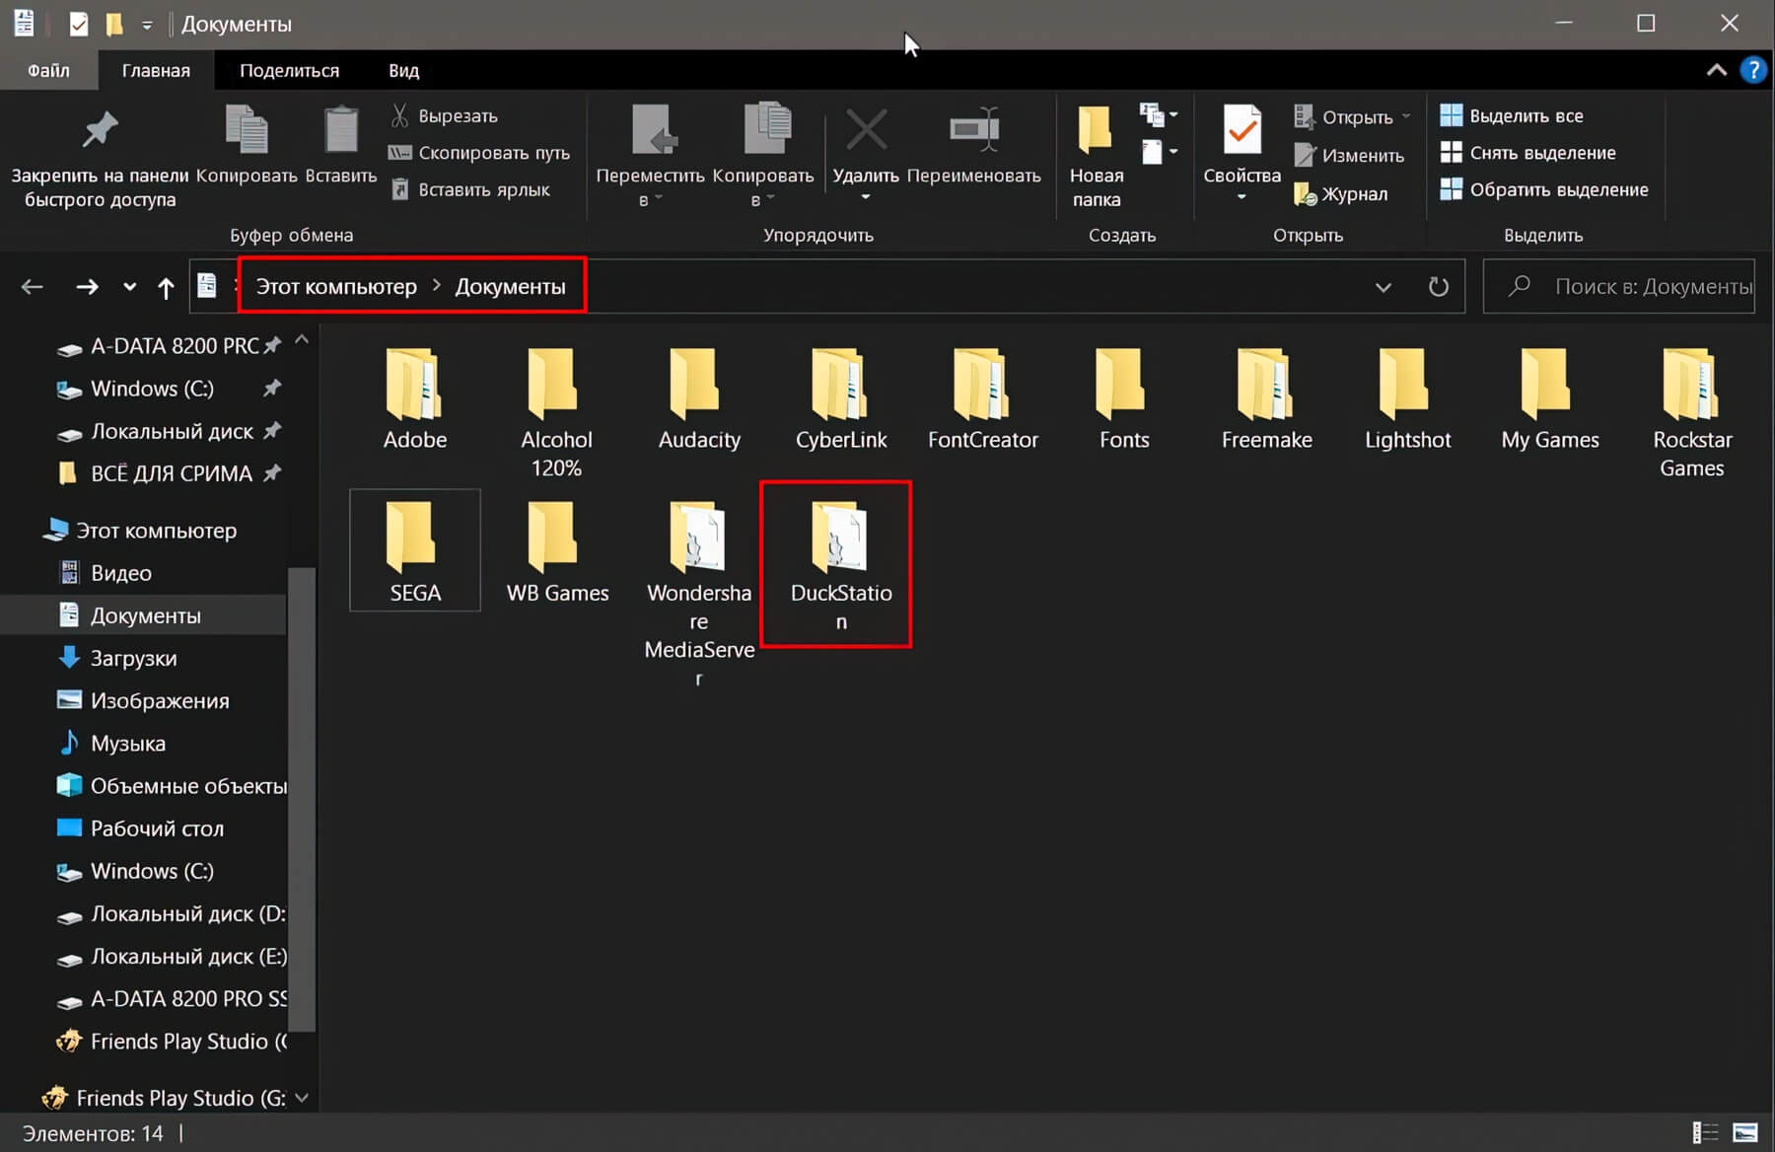Select the SEGA folder

pyautogui.click(x=414, y=550)
